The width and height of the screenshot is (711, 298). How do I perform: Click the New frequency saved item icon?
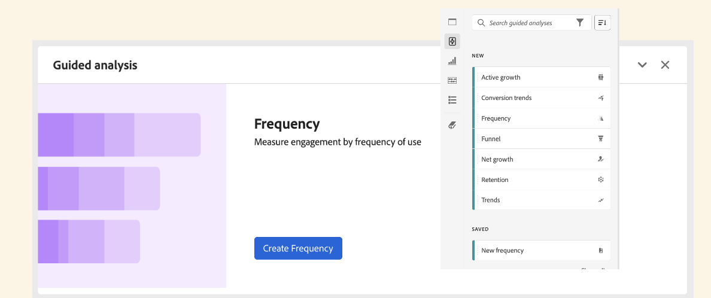point(601,250)
